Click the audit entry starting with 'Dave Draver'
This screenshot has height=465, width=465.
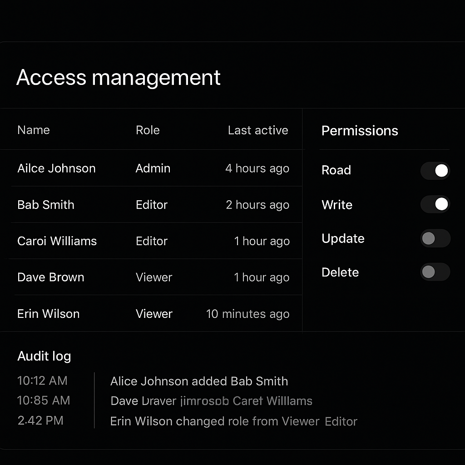[212, 401]
